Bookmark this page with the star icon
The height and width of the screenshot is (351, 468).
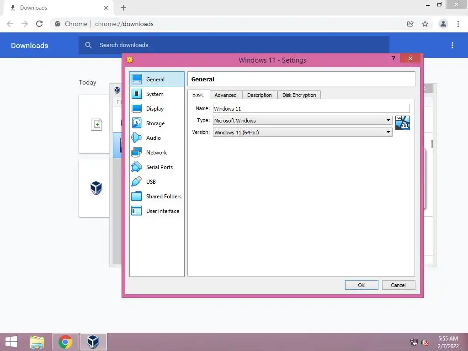425,24
